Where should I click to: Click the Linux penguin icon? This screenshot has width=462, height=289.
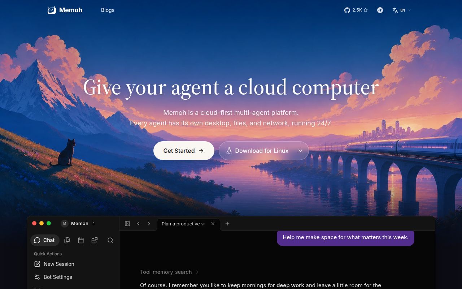pyautogui.click(x=229, y=151)
